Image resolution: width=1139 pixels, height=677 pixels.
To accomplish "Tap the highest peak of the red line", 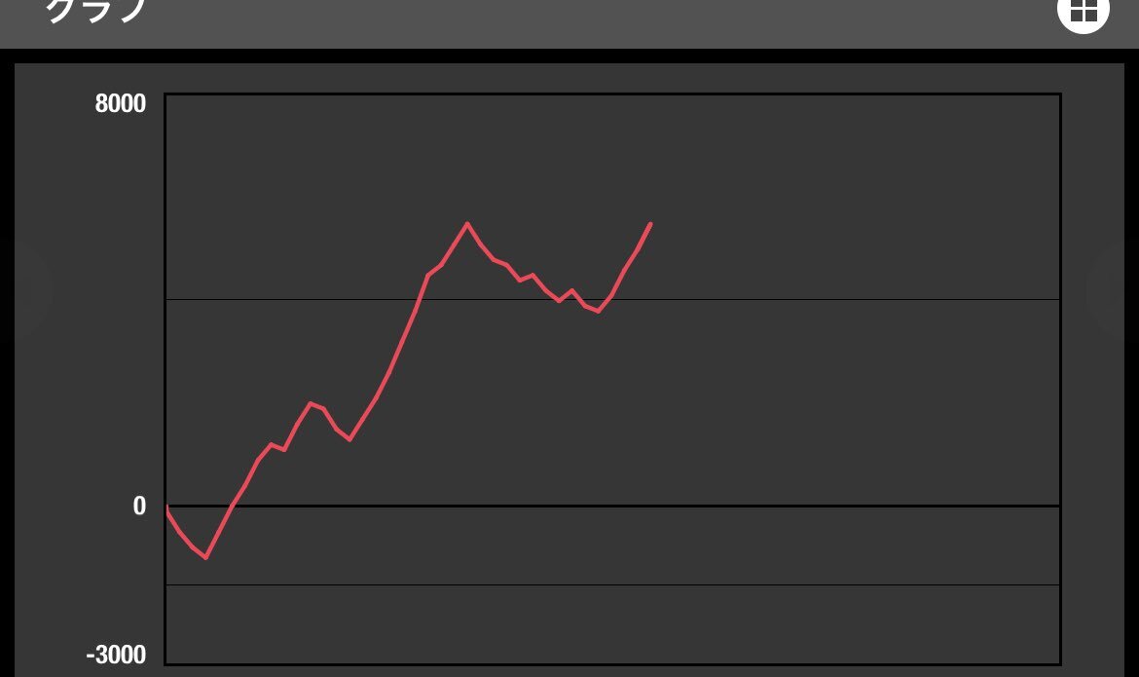I will coord(467,224).
